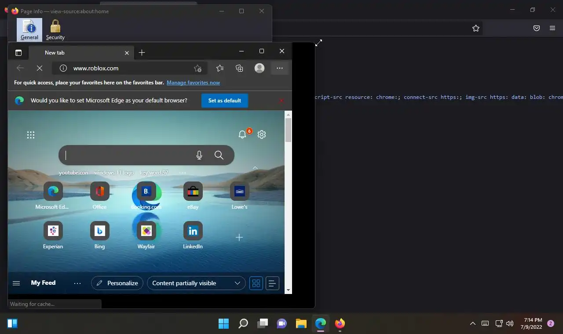Open the Firefox application menu
This screenshot has height=334, width=563.
click(x=552, y=28)
